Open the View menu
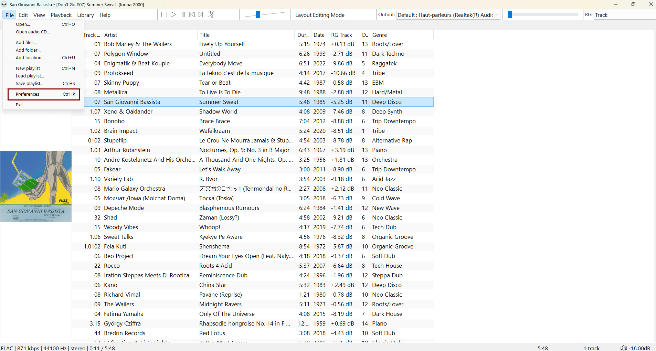 click(x=39, y=15)
